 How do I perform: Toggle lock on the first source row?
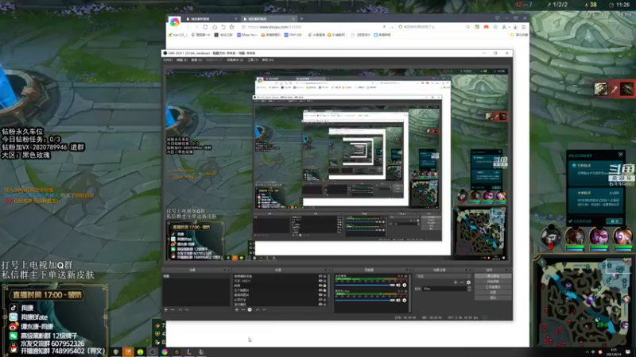tap(325, 276)
